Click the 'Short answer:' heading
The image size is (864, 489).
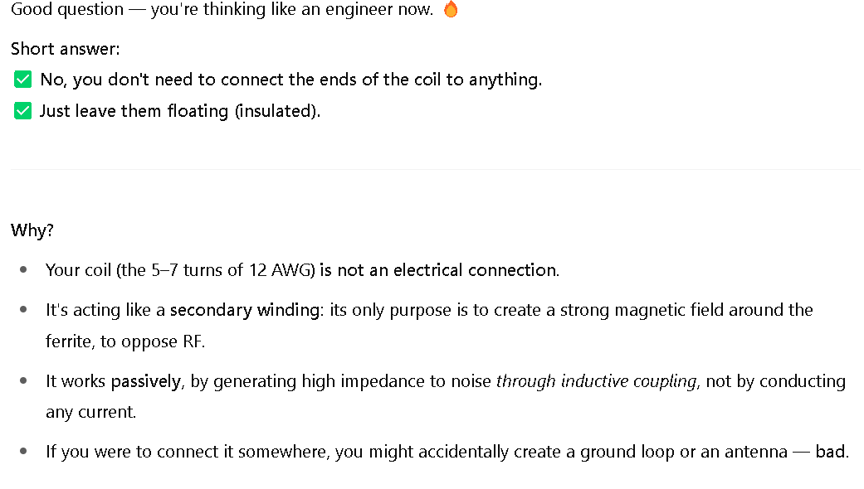pos(65,49)
